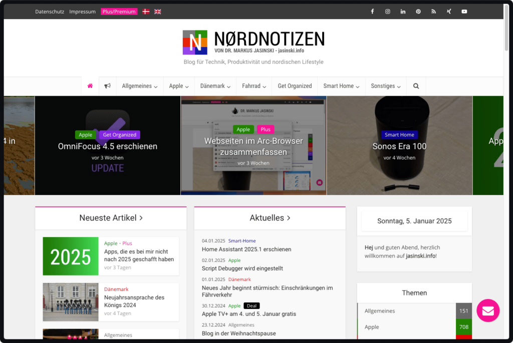The height and width of the screenshot is (343, 513).
Task: Open green 2025 article thumbnail
Action: [x=70, y=256]
